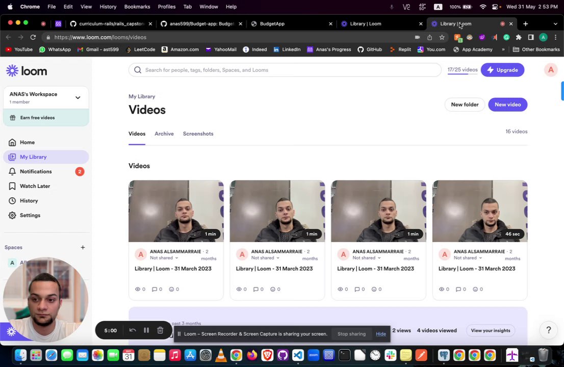Click views eye icon on fourth video
Image resolution: width=564 pixels, height=367 pixels.
click(x=441, y=289)
